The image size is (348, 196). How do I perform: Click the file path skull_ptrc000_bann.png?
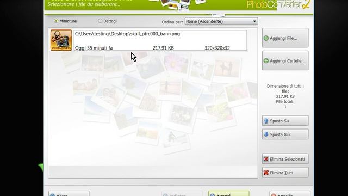click(127, 34)
